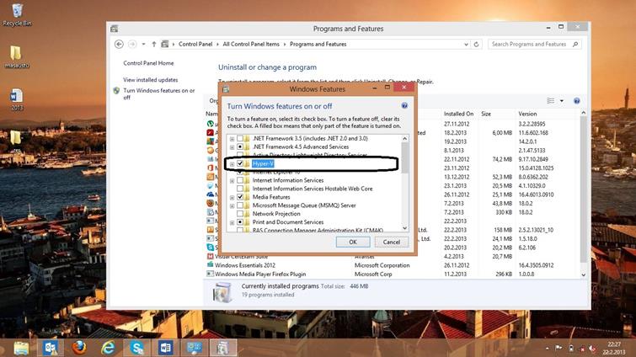Screen dimensions: 636x357
Task: Open the address bar history dropdown
Action: 466,44
